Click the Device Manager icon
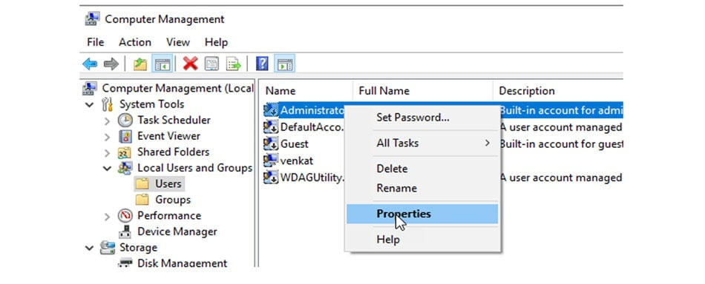This screenshot has width=705, height=284. pyautogui.click(x=125, y=231)
